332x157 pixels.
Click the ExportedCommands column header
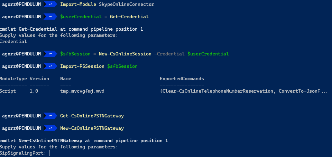pos(182,79)
